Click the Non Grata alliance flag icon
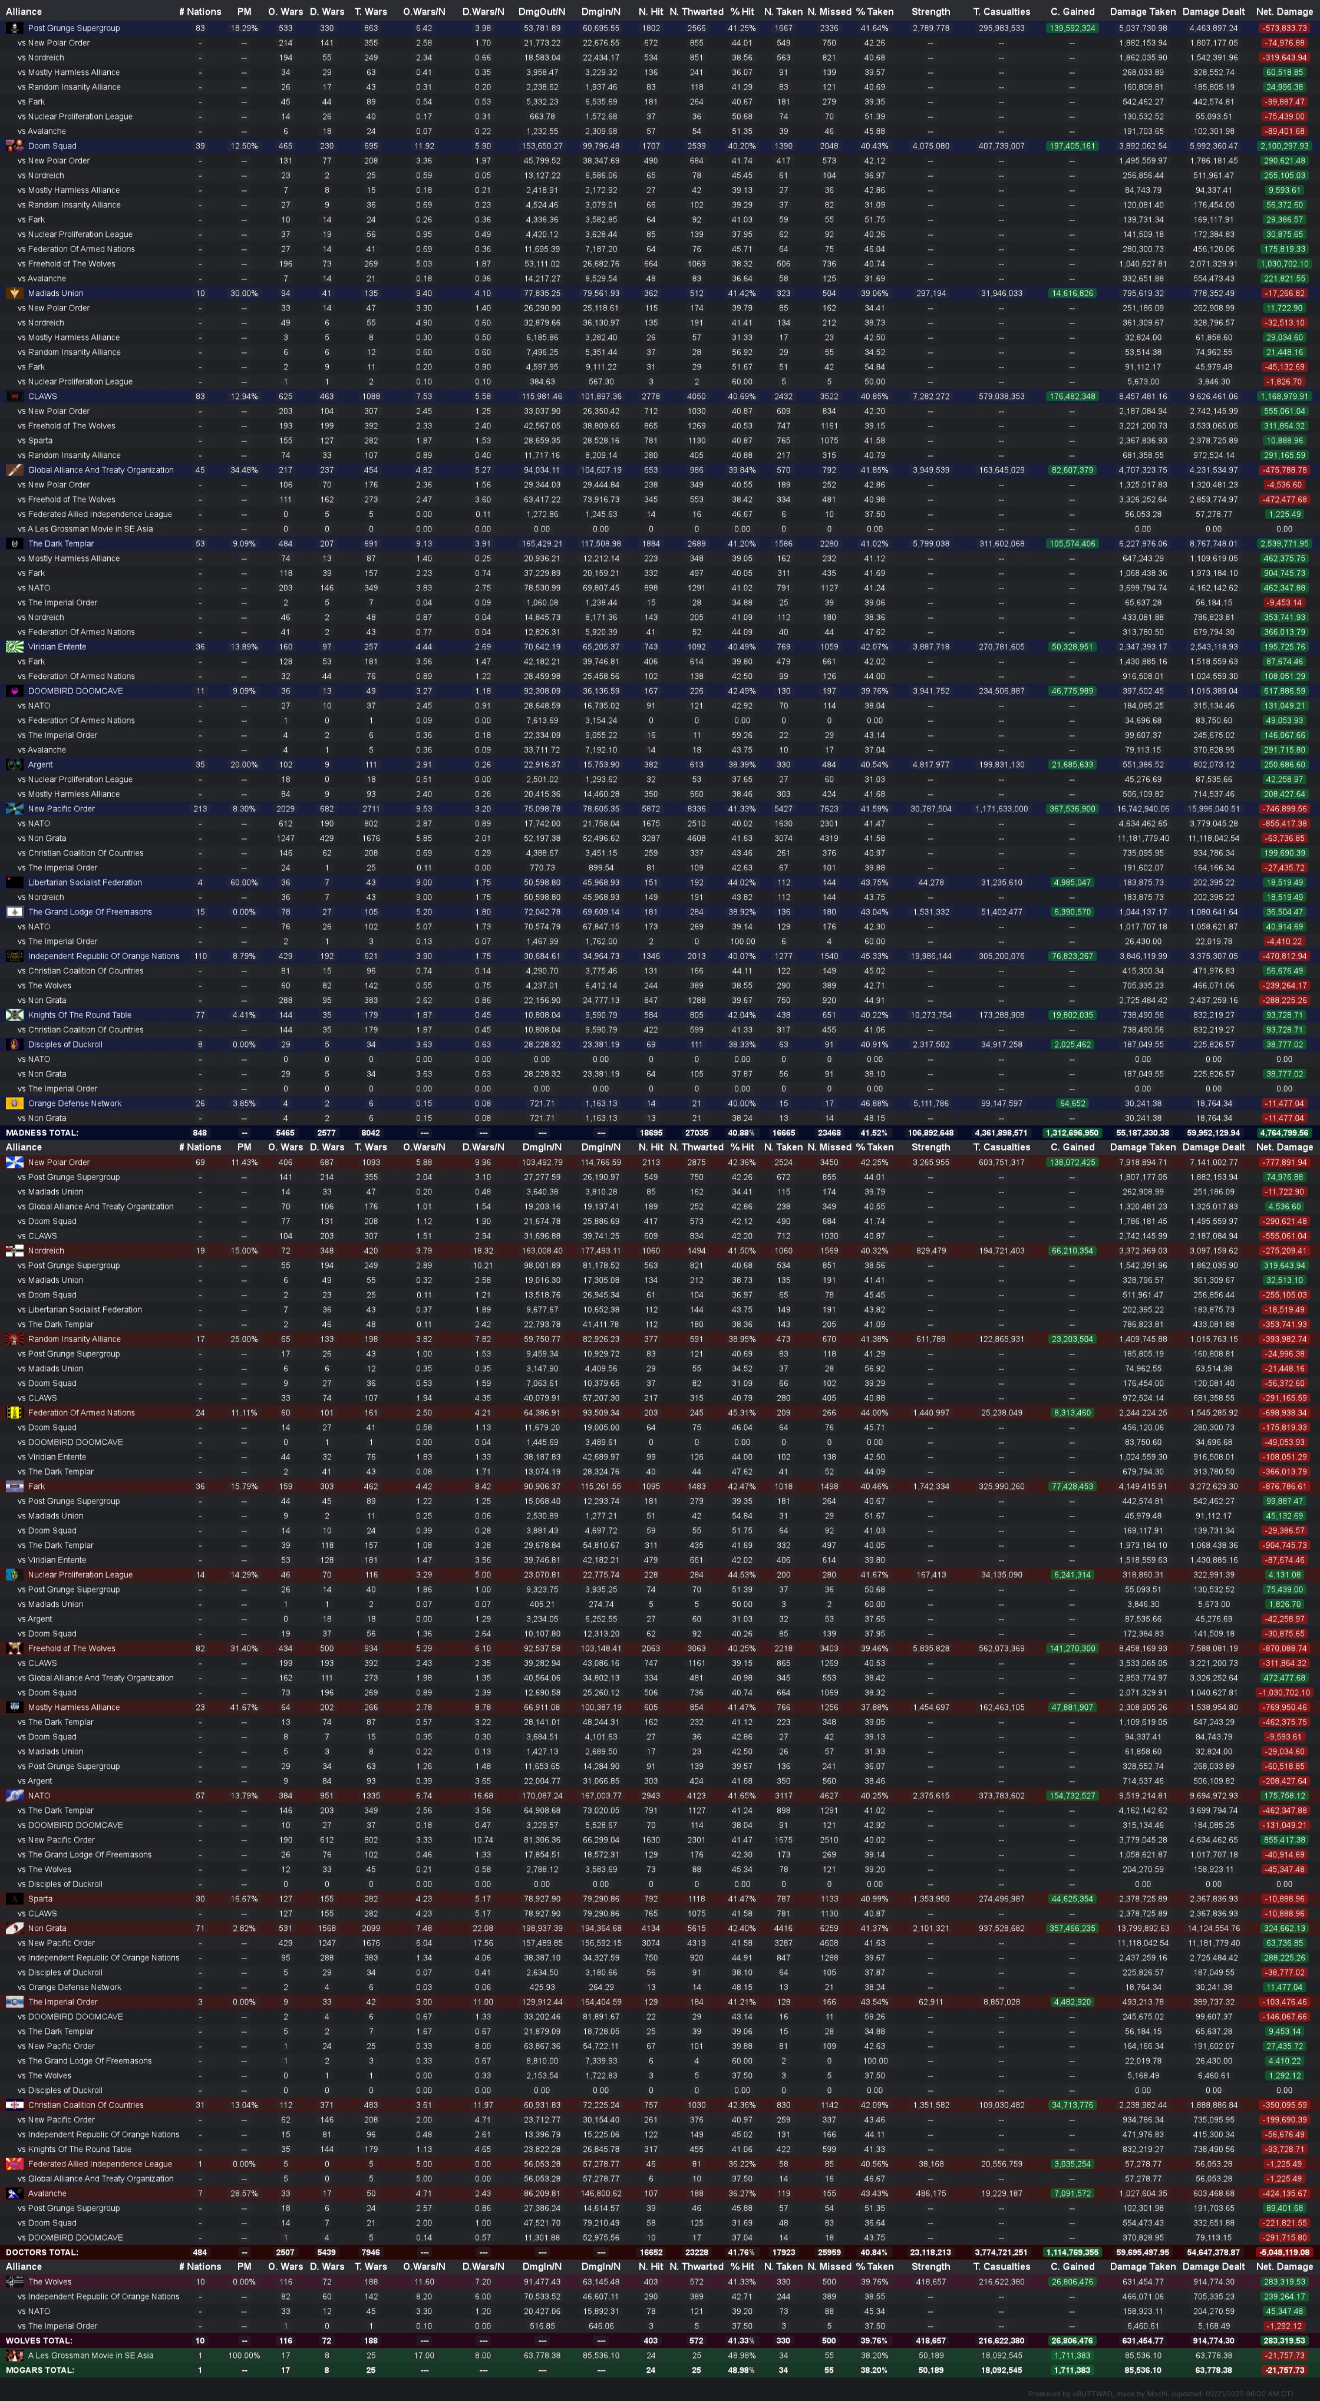 click(x=15, y=1928)
